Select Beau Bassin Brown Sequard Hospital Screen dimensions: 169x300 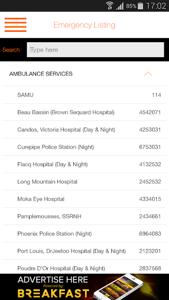(x=84, y=112)
